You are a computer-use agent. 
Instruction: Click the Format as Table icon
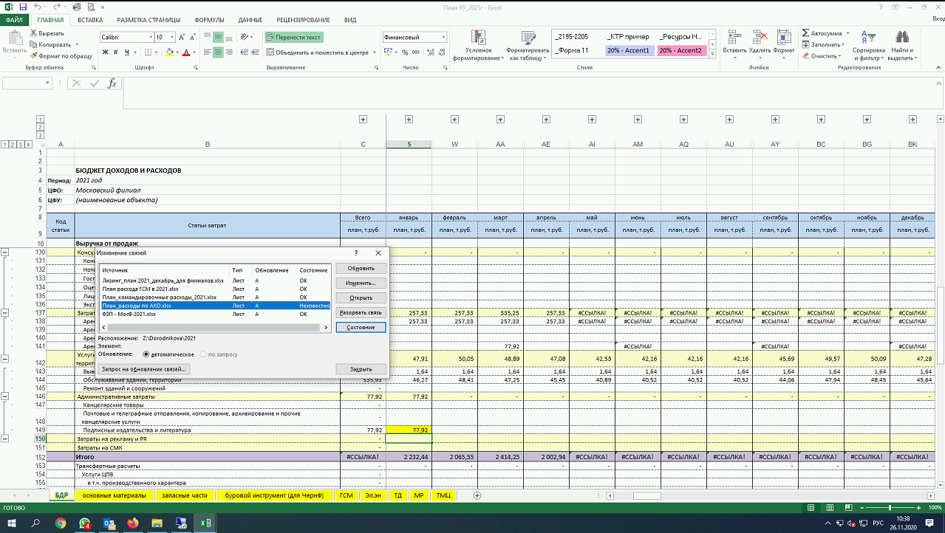point(528,39)
